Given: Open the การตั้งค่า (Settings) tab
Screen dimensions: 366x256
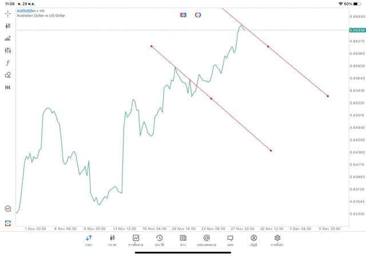Looking at the screenshot, I should pos(277,240).
